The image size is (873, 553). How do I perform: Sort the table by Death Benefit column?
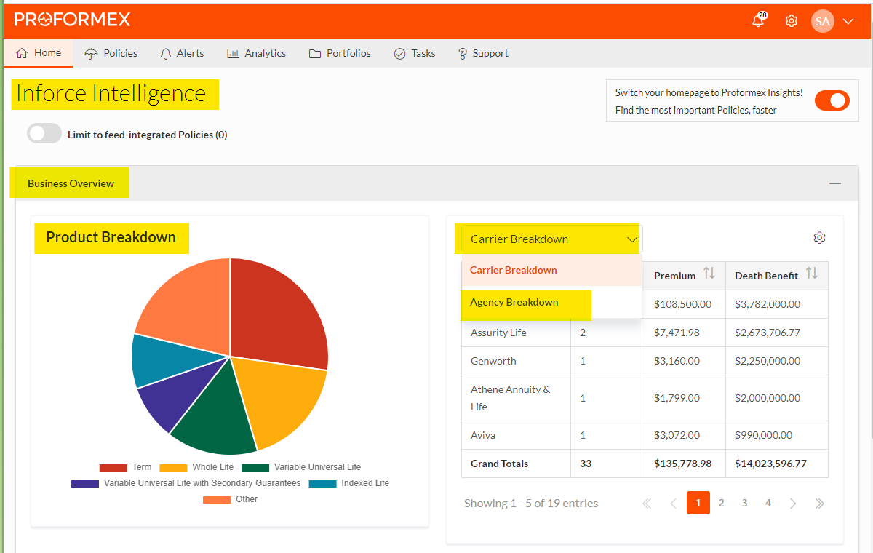click(x=815, y=275)
